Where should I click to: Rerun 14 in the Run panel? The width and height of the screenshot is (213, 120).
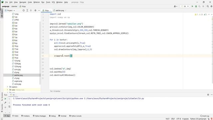pyautogui.click(x=5, y=99)
